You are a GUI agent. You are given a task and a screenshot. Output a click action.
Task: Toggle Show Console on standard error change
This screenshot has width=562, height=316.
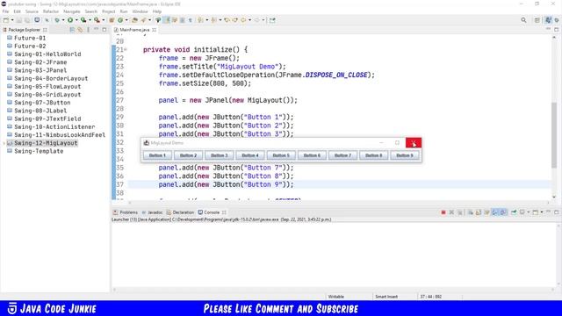[503, 212]
